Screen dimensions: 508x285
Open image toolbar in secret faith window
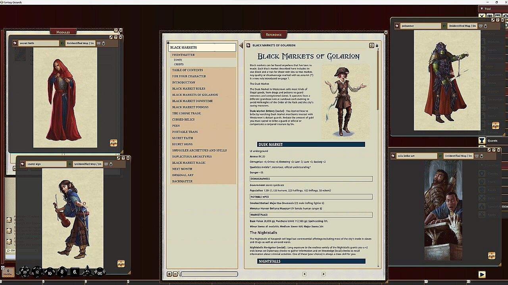point(114,143)
